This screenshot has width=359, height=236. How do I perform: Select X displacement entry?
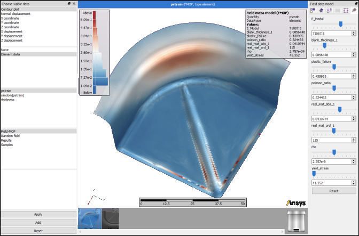click(x=38, y=31)
